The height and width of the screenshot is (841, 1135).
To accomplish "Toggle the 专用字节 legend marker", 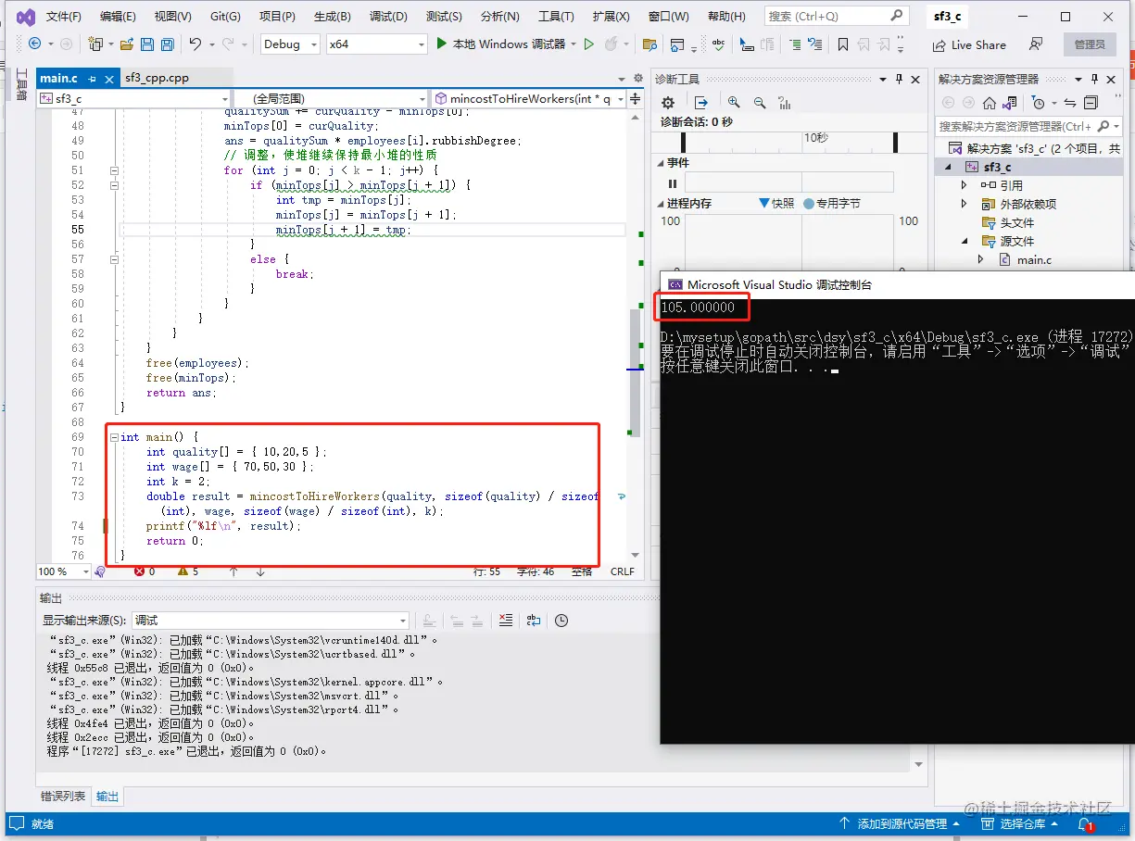I will (x=809, y=203).
